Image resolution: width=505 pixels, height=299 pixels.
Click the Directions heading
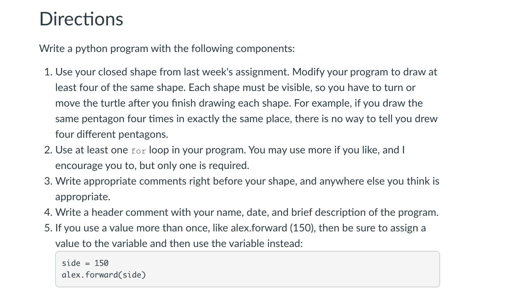pyautogui.click(x=81, y=19)
